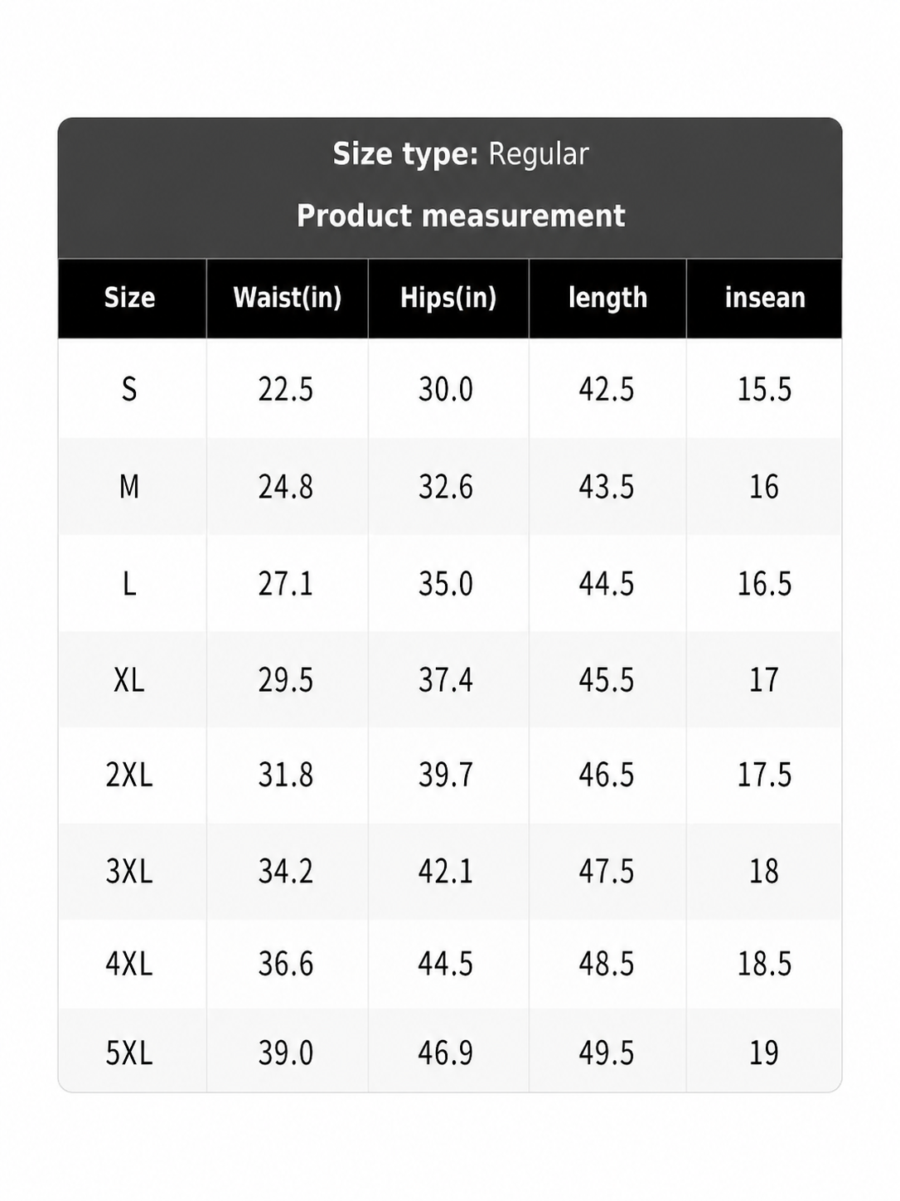Click the XL size row label
The height and width of the screenshot is (1201, 900).
coord(129,680)
